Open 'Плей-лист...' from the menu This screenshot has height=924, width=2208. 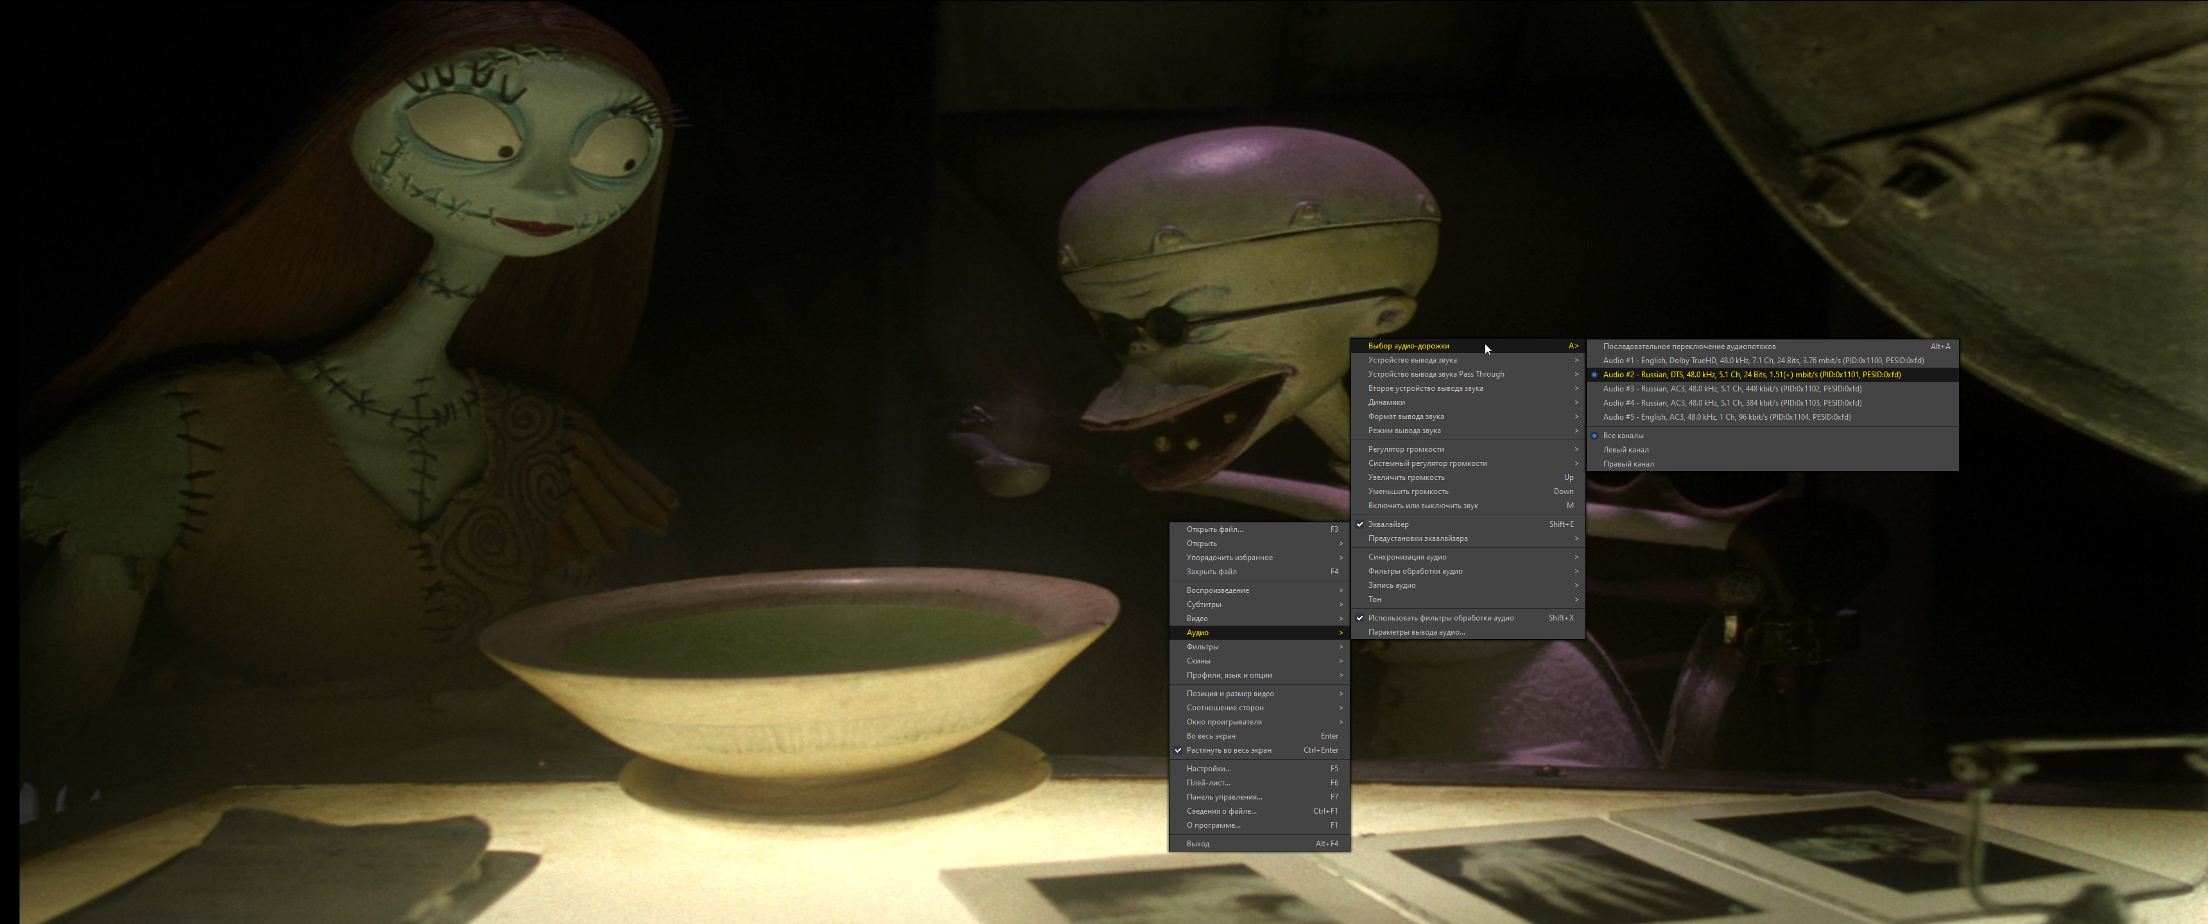[x=1259, y=783]
